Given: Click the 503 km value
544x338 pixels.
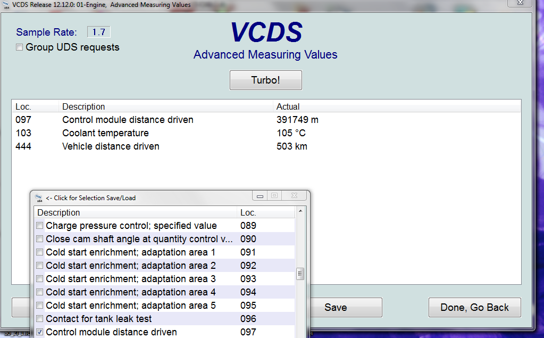Looking at the screenshot, I should (x=292, y=146).
